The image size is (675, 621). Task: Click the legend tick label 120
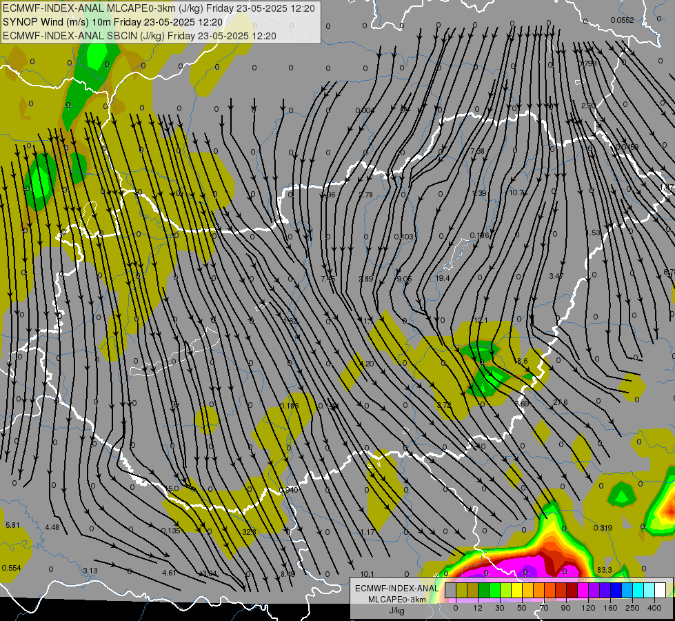[x=588, y=608]
